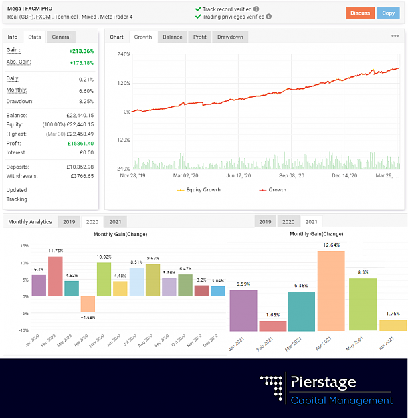Screen dimensions: 408x418
Task: Click the Tracking label in stats panel
Action: 17,199
